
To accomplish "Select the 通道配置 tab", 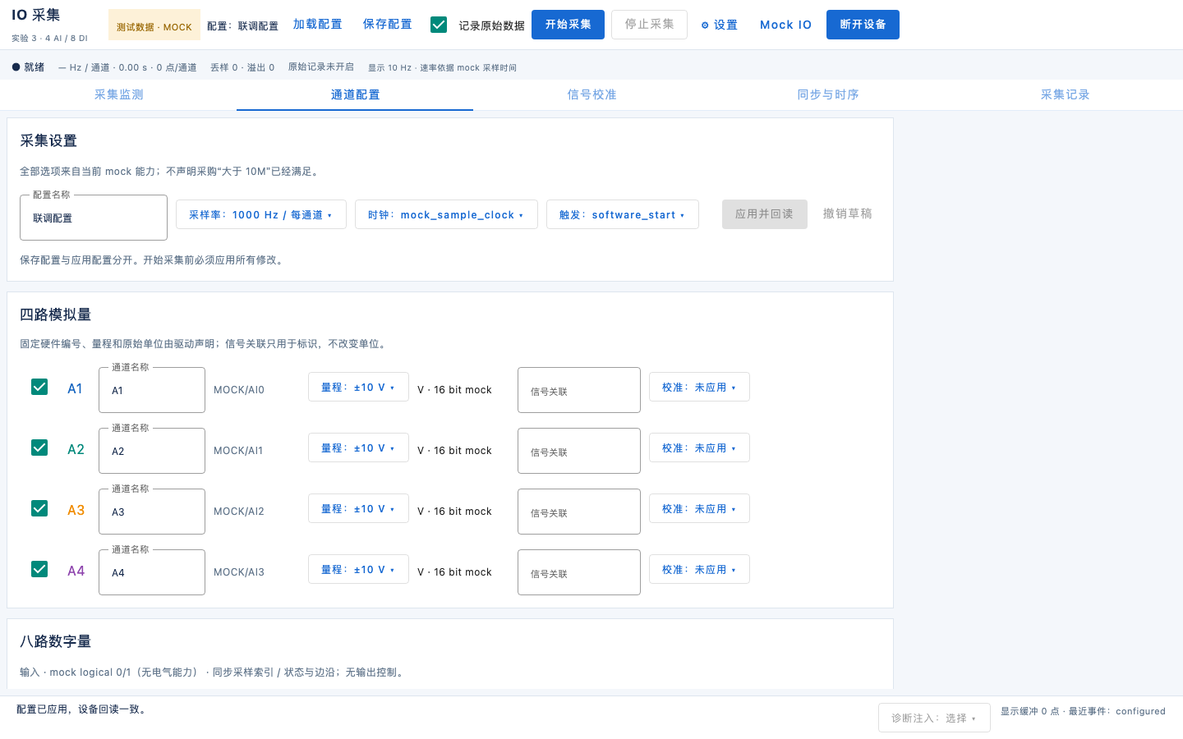I will pos(355,94).
